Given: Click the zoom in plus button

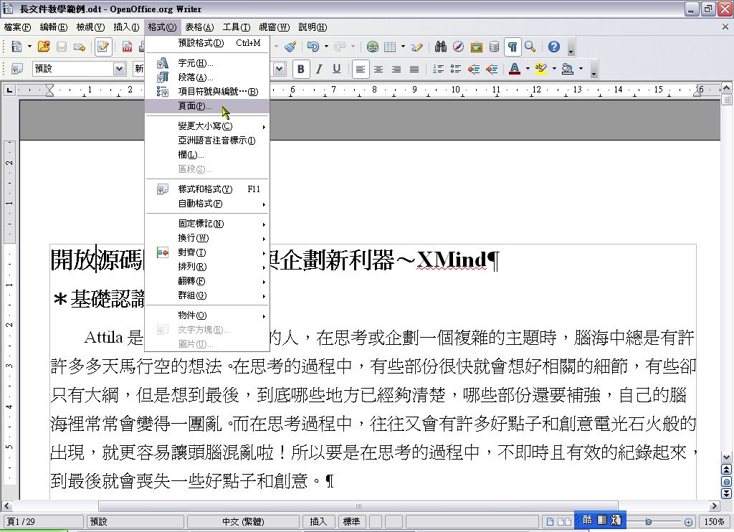Looking at the screenshot, I should [688, 522].
